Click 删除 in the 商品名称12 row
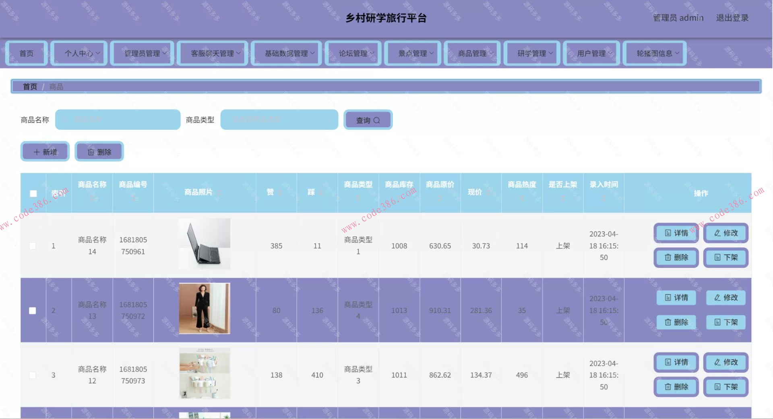773x419 pixels. [x=676, y=387]
